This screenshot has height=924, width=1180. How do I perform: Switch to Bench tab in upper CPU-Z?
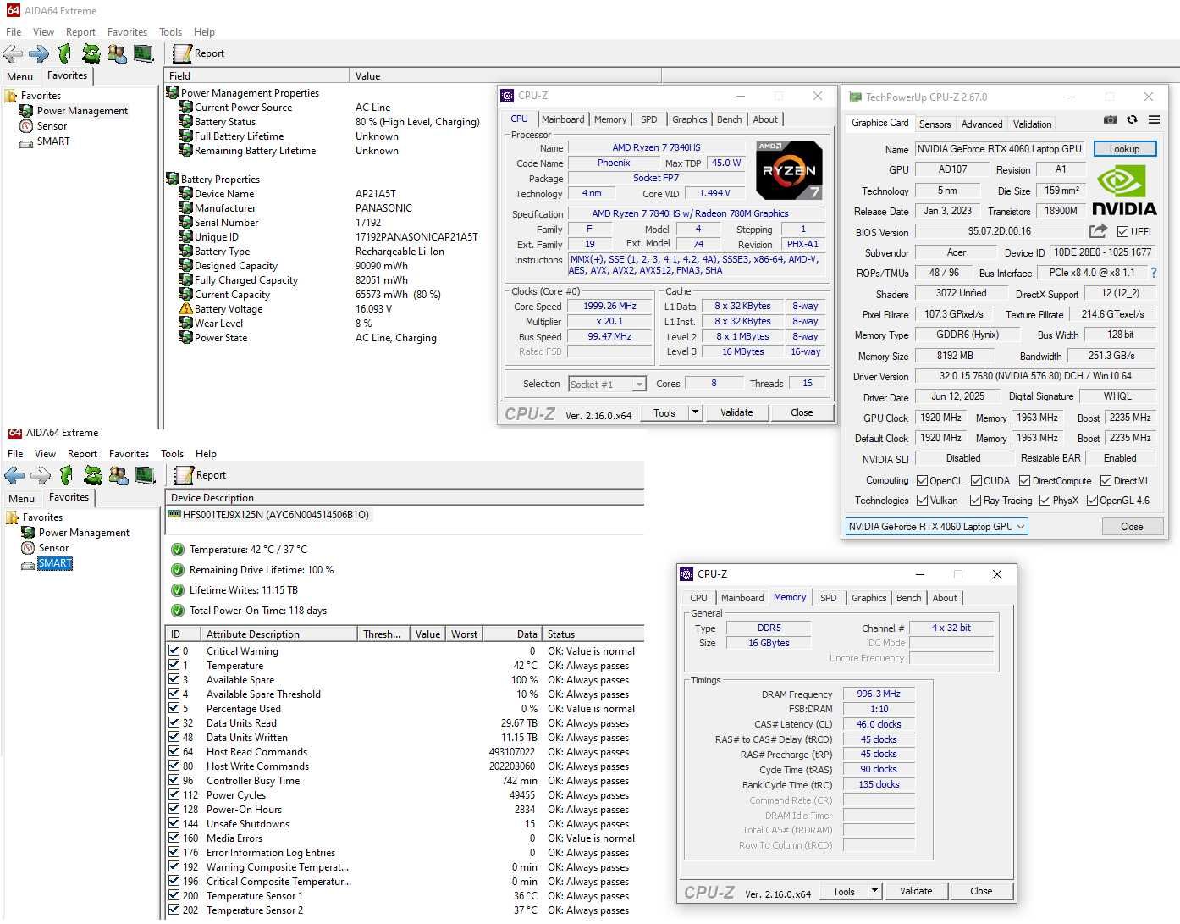(x=729, y=119)
